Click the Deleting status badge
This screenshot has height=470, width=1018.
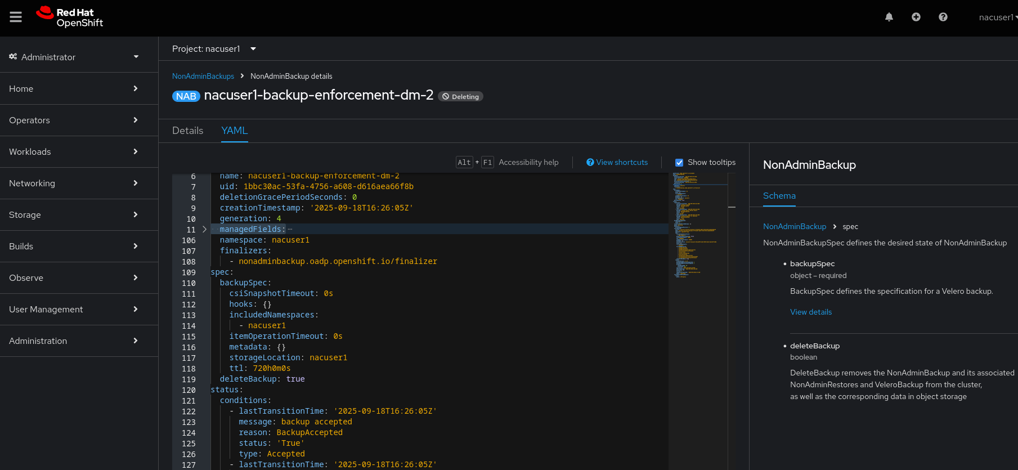(x=460, y=97)
